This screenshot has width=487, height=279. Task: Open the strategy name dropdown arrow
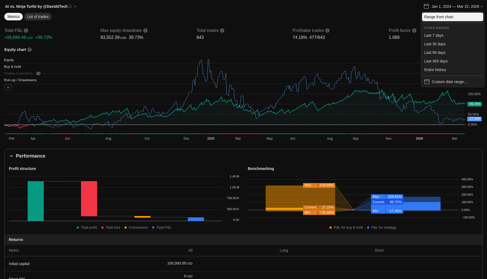point(75,6)
